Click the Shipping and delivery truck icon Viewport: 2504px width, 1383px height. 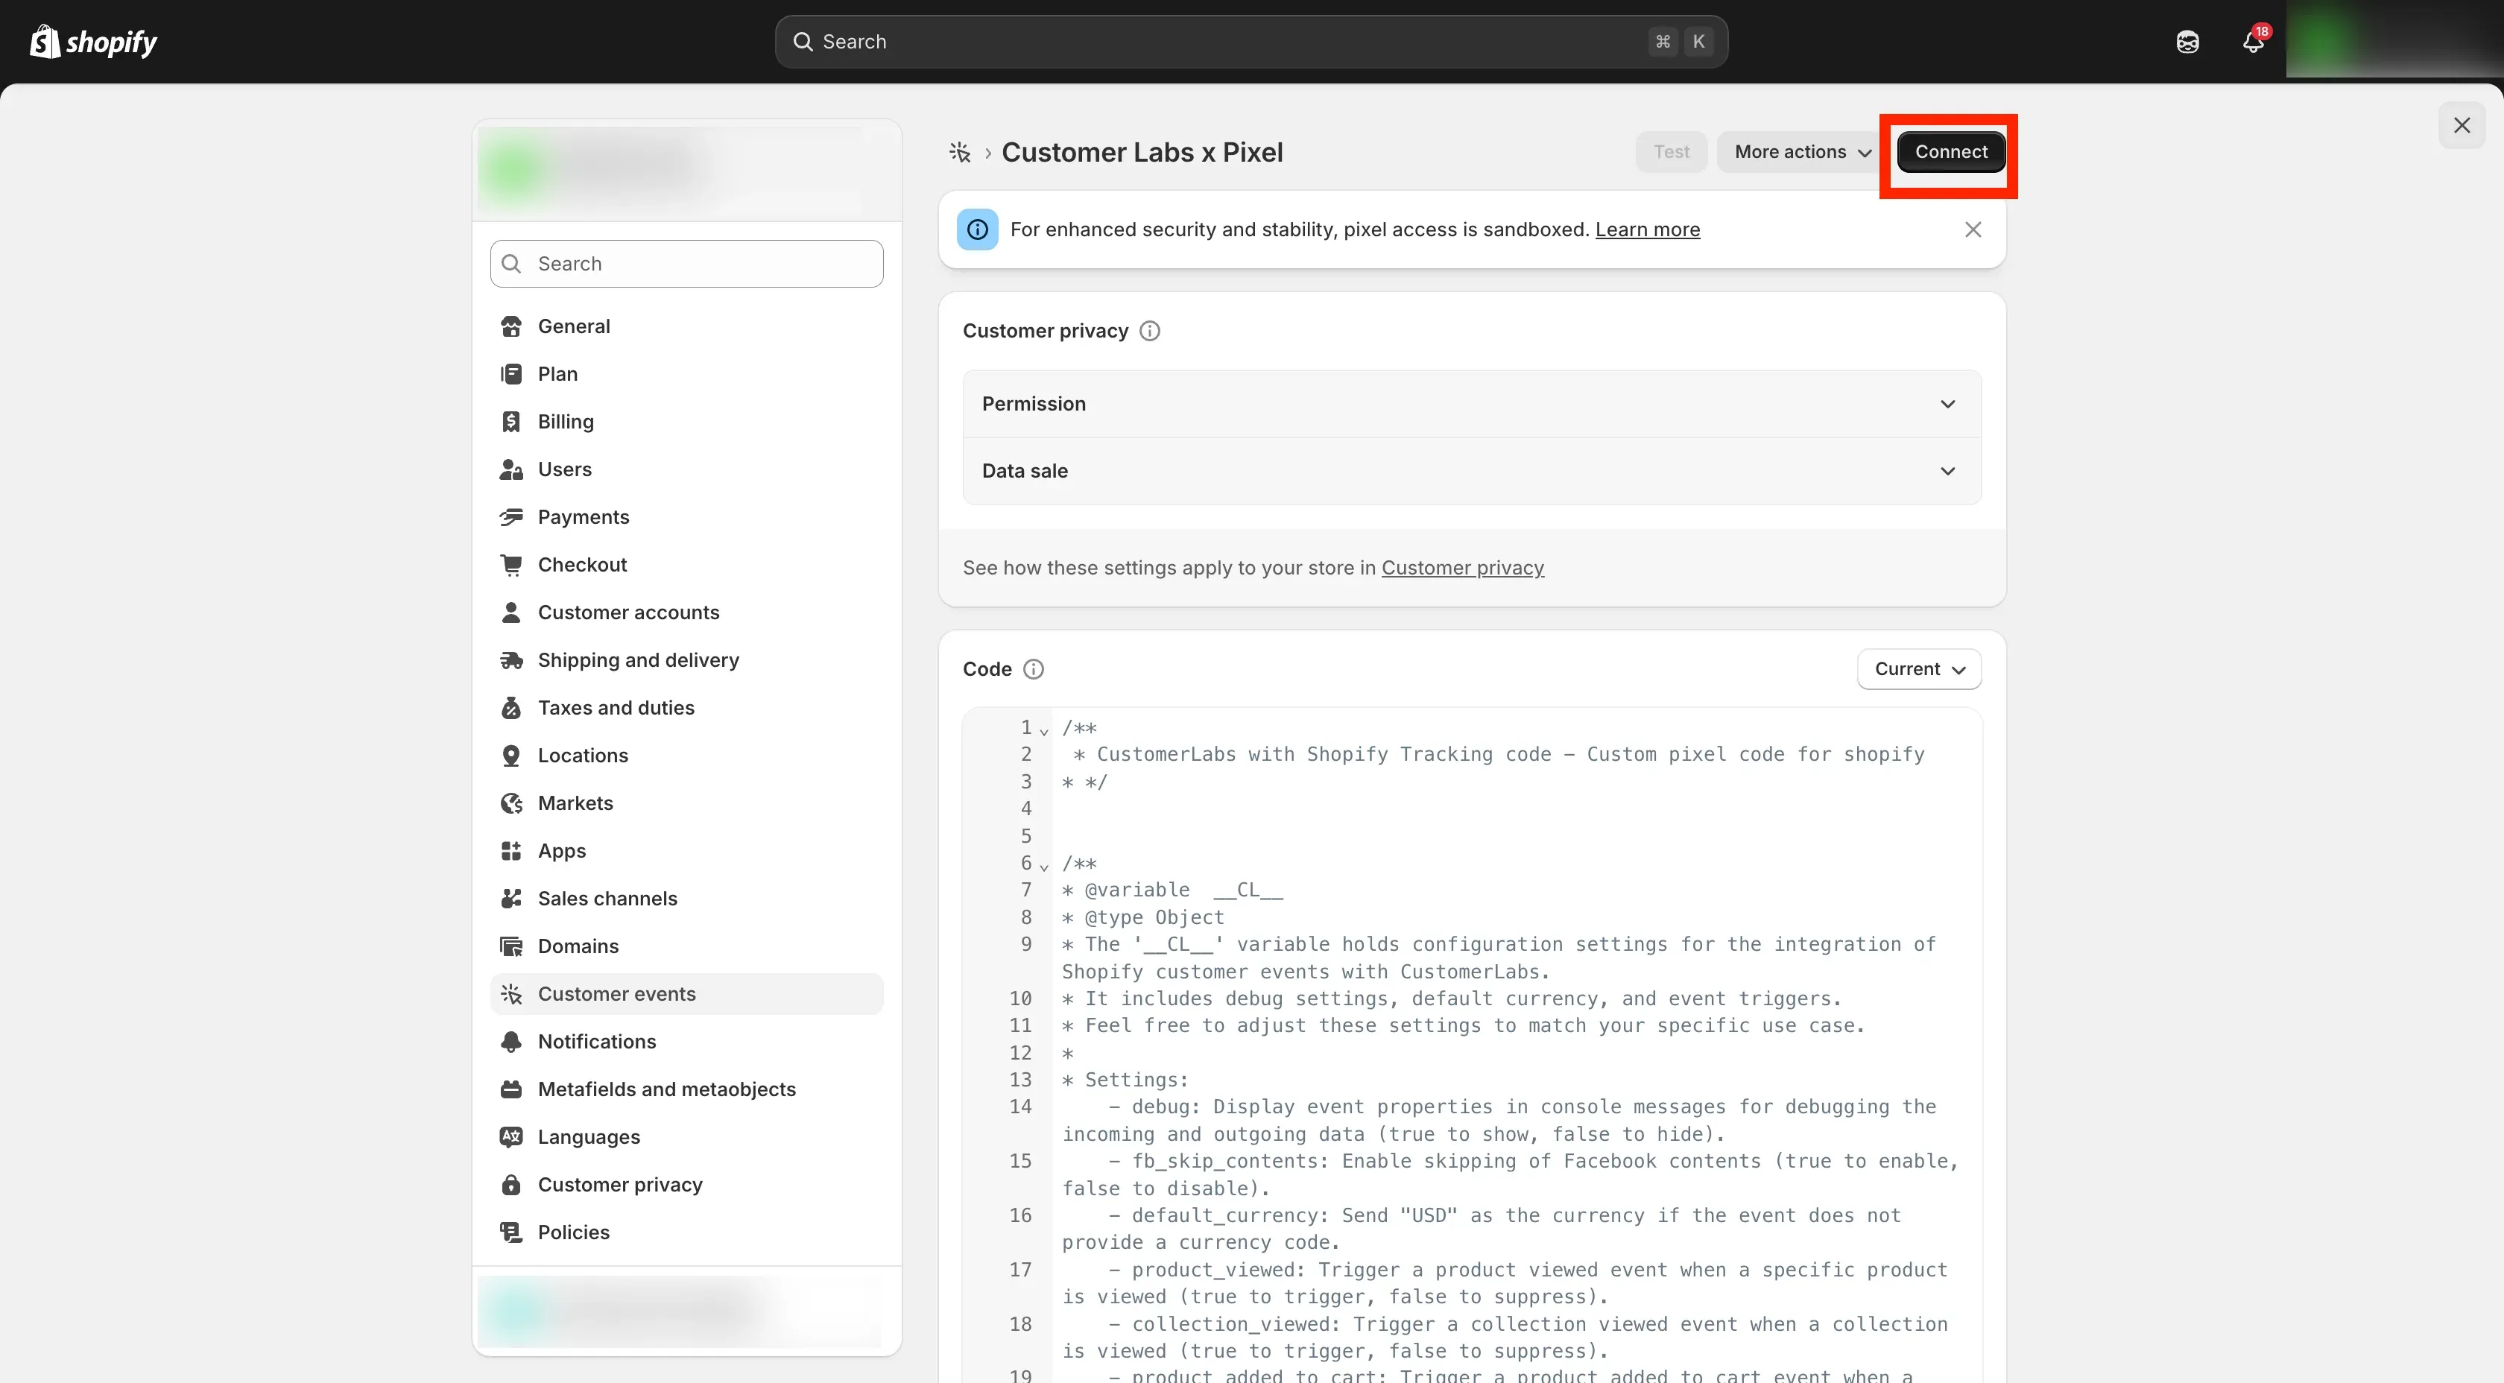[x=511, y=660]
